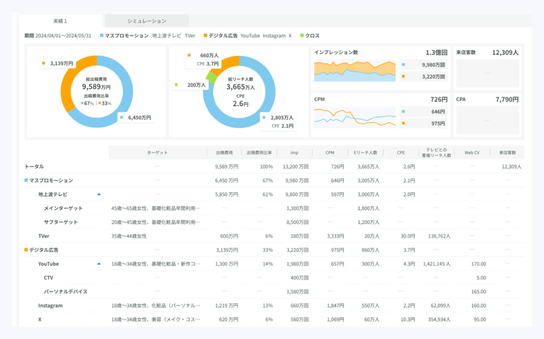
Task: Click the 総出稿費用 donut chart center
Action: (97, 92)
